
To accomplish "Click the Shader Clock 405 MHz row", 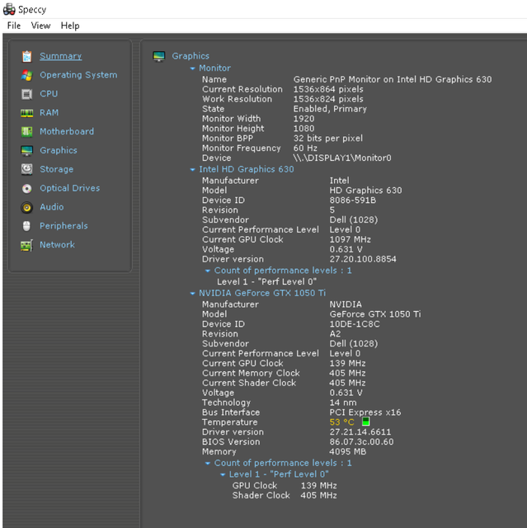I will pyautogui.click(x=285, y=495).
